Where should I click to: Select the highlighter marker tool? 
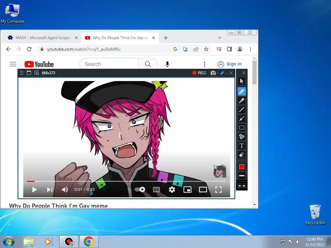tap(242, 100)
